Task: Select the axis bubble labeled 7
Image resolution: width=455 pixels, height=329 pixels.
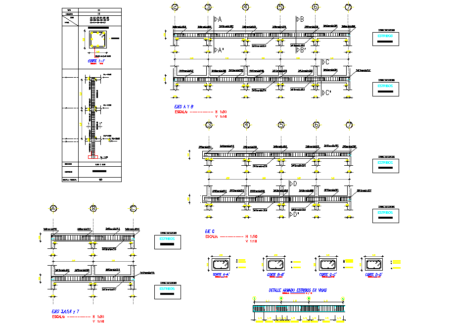Action: (348, 7)
